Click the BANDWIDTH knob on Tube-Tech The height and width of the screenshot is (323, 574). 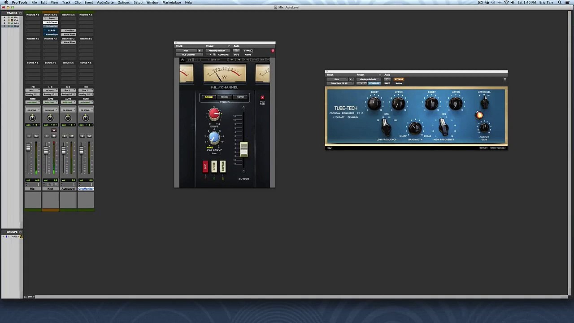(415, 128)
